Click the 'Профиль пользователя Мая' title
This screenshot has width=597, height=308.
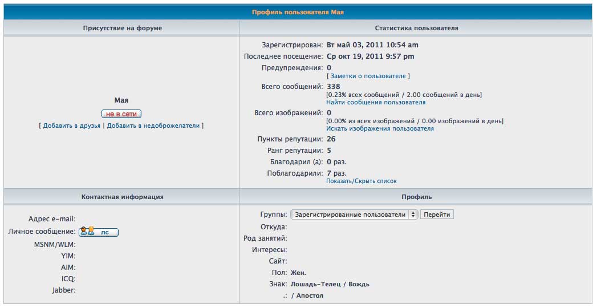click(298, 12)
